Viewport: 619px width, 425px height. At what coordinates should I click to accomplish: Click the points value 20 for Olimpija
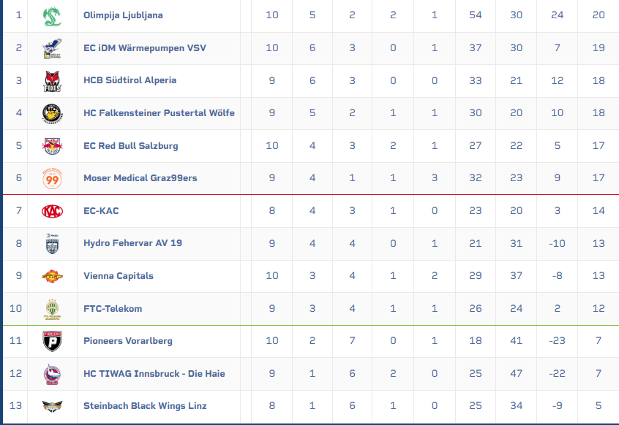coord(599,15)
